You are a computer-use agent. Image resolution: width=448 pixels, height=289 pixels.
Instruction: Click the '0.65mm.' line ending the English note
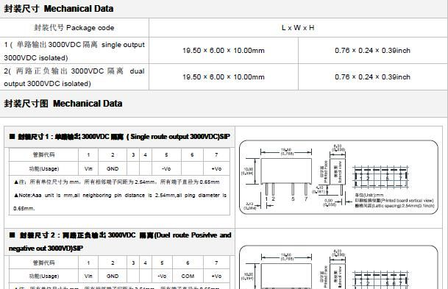[x=24, y=208]
